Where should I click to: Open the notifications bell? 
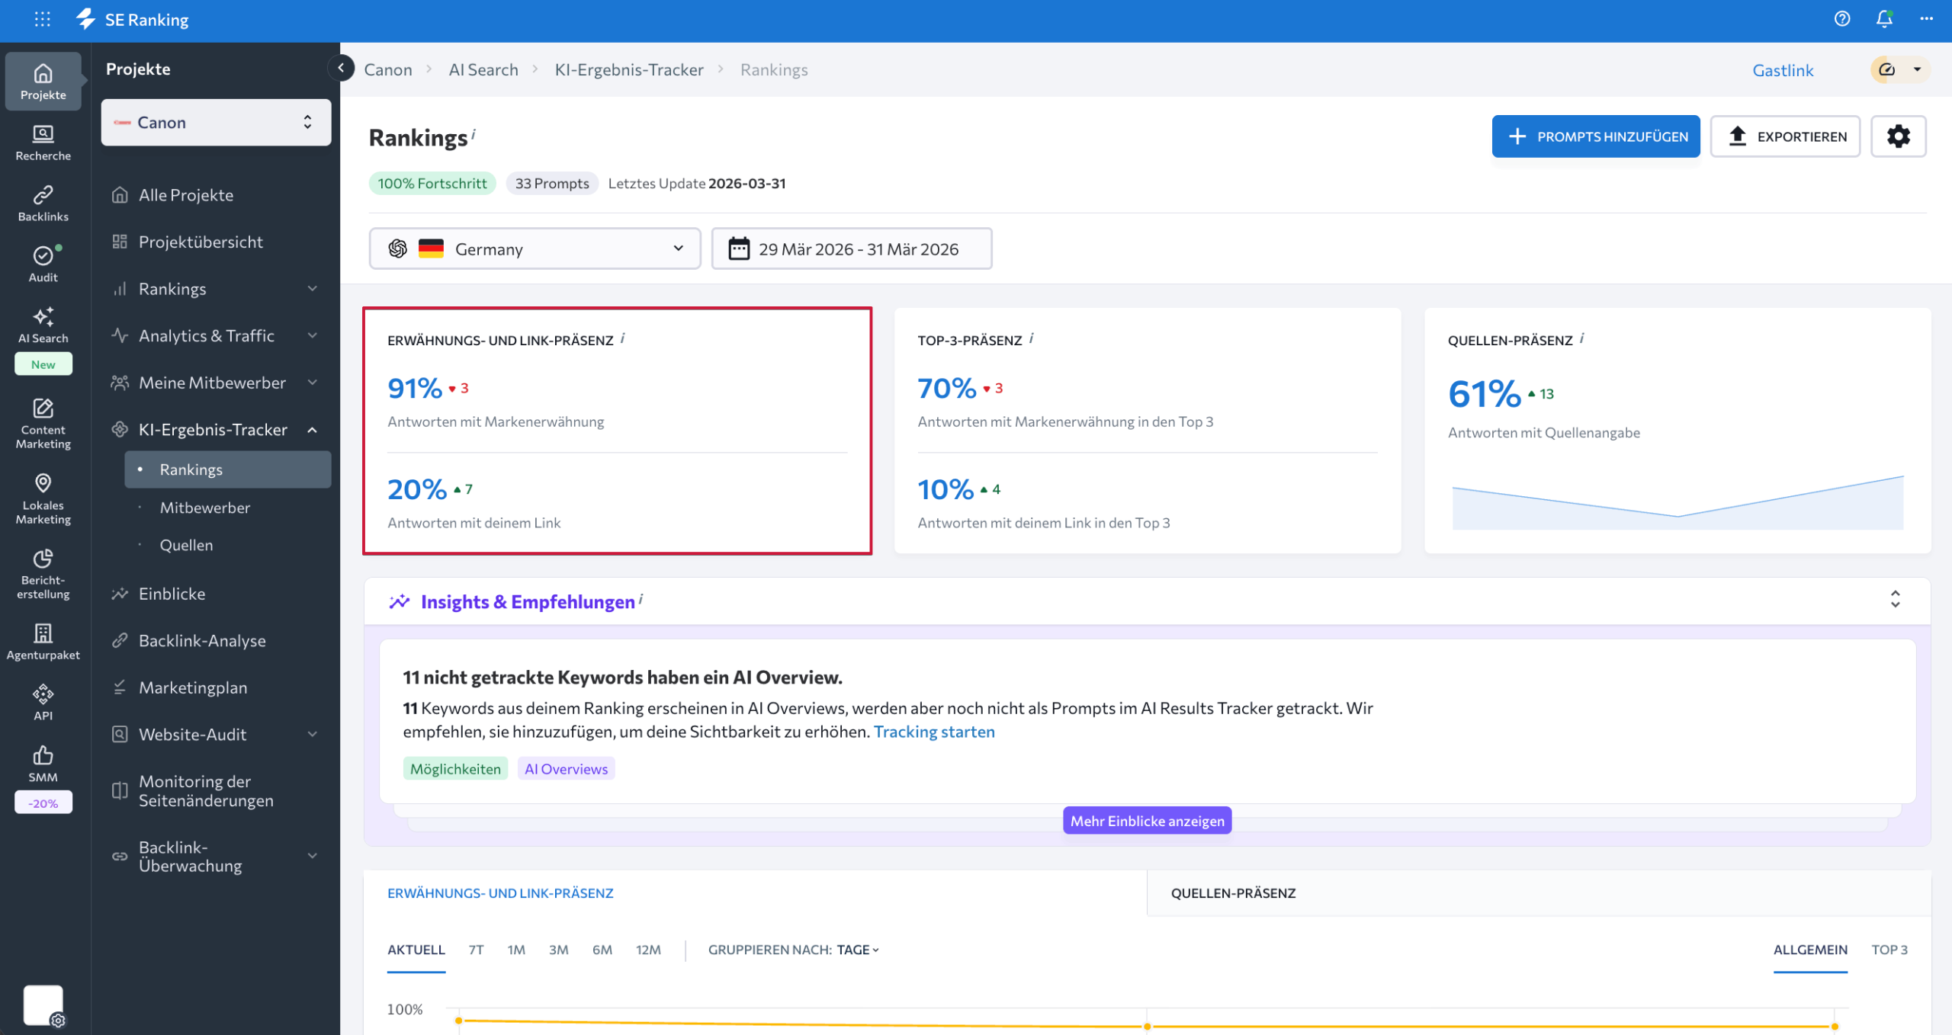pos(1883,19)
